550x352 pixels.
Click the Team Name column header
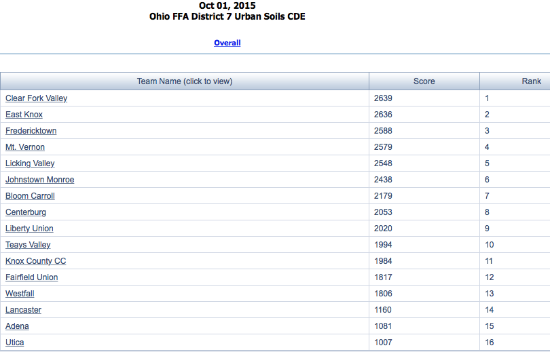click(185, 81)
